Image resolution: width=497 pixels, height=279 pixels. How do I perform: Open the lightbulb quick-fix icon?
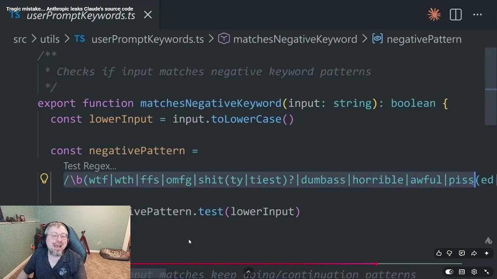tap(44, 179)
